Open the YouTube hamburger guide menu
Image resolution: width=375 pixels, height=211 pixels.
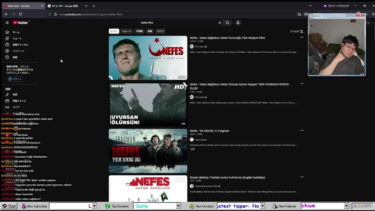7,23
